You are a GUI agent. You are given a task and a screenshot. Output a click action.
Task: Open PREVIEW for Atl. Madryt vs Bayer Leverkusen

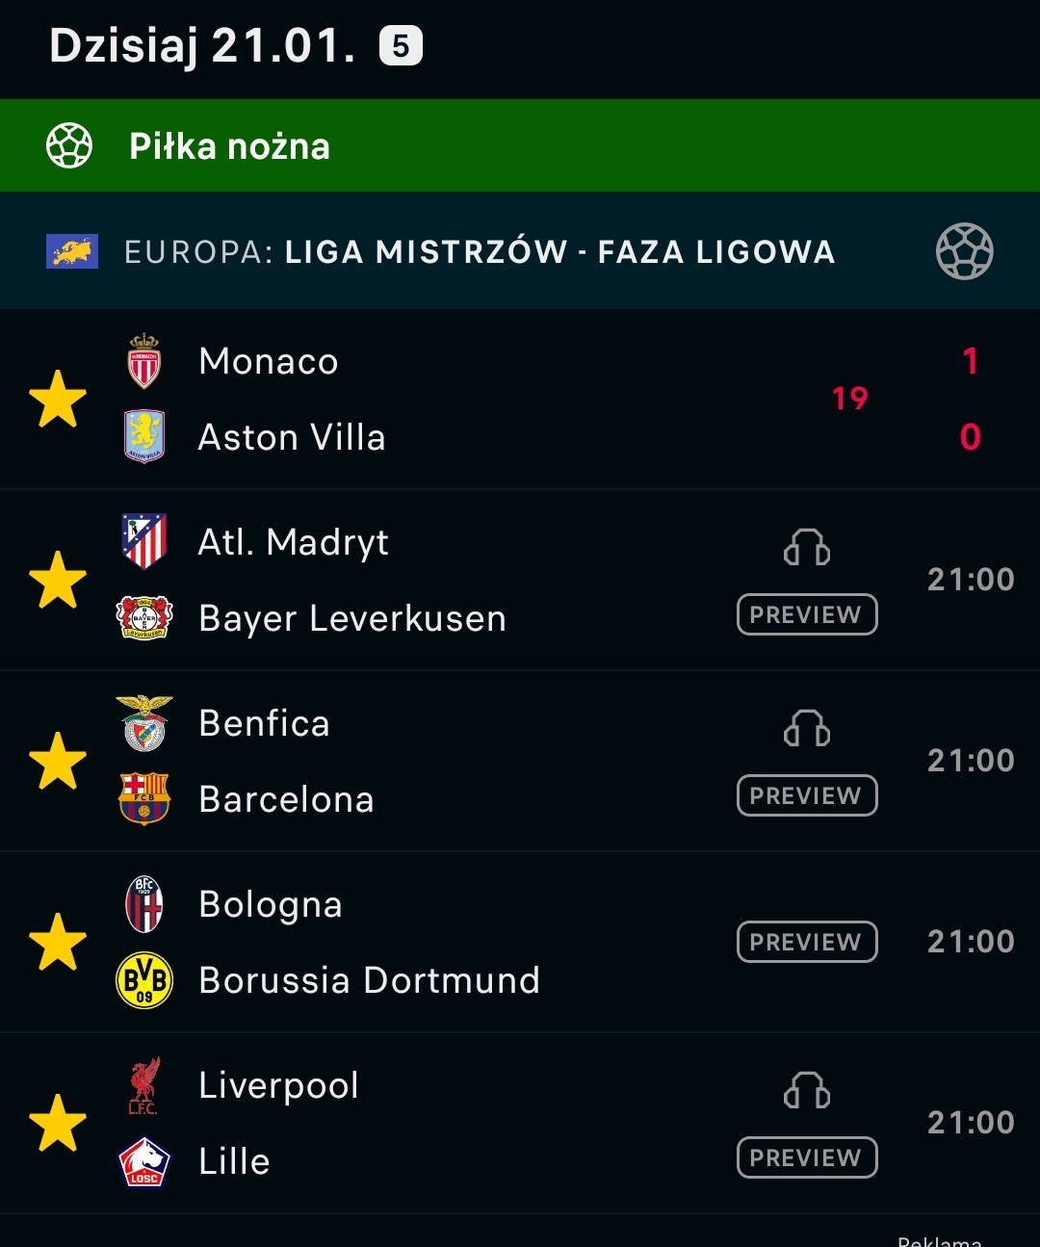click(807, 614)
